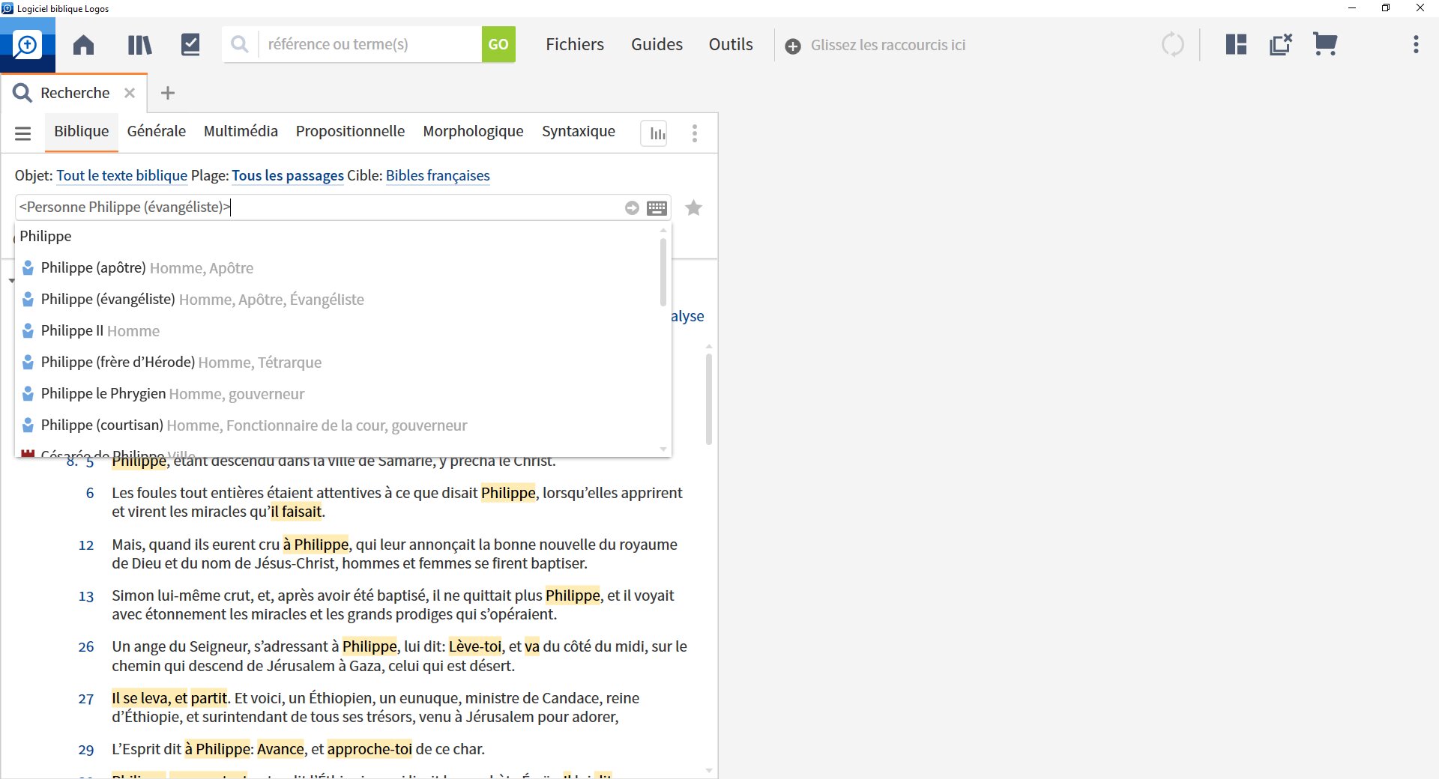The height and width of the screenshot is (779, 1439).
Task: Select the Recherche panel tab
Action: tap(75, 93)
